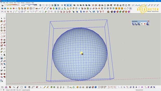Activate the Line pencil tool
Viewport: 161px width, 91px height.
tap(2, 25)
